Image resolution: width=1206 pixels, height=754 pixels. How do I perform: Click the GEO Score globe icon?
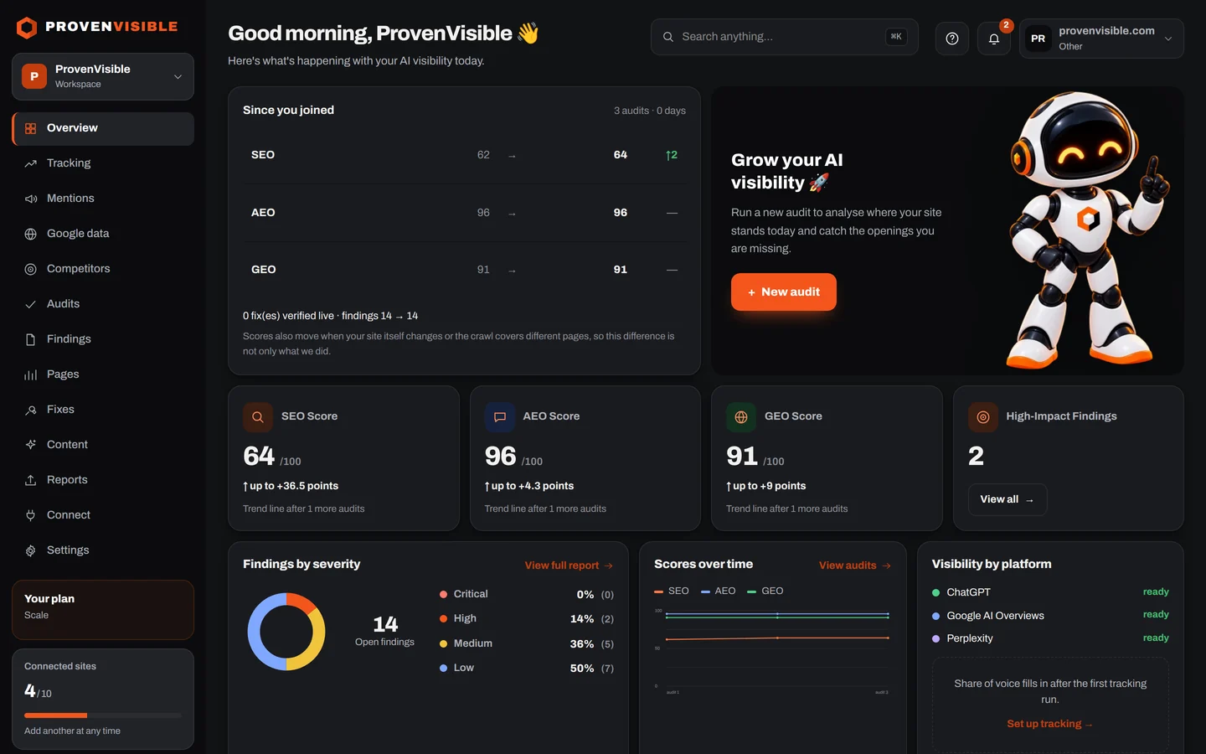click(x=741, y=416)
